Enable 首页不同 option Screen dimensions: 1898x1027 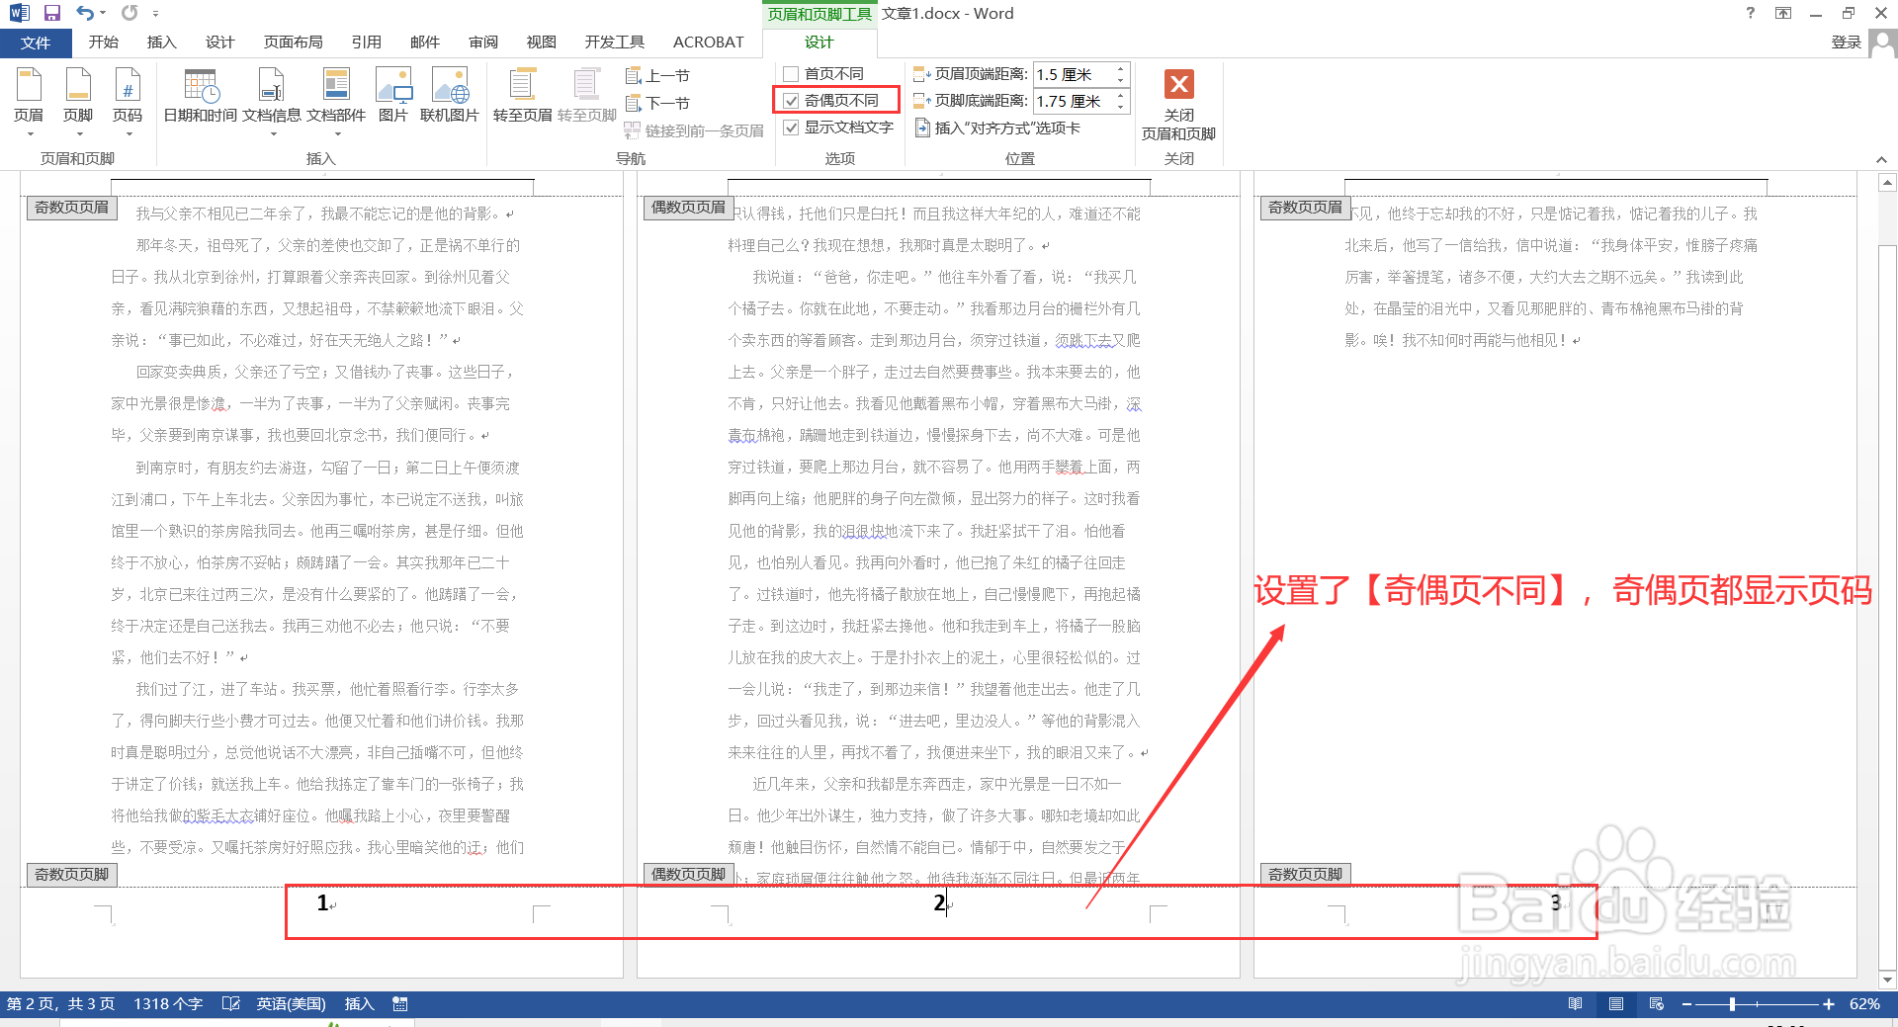(791, 73)
